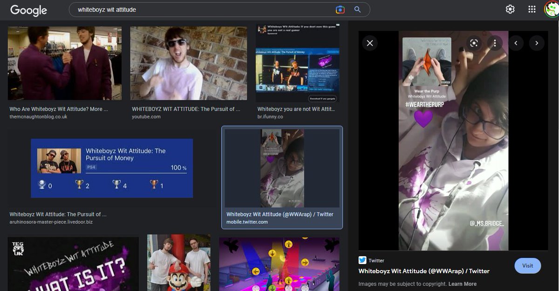Open the youtube.com Pursuit of Money thumbnail
559x291 pixels.
click(x=188, y=63)
